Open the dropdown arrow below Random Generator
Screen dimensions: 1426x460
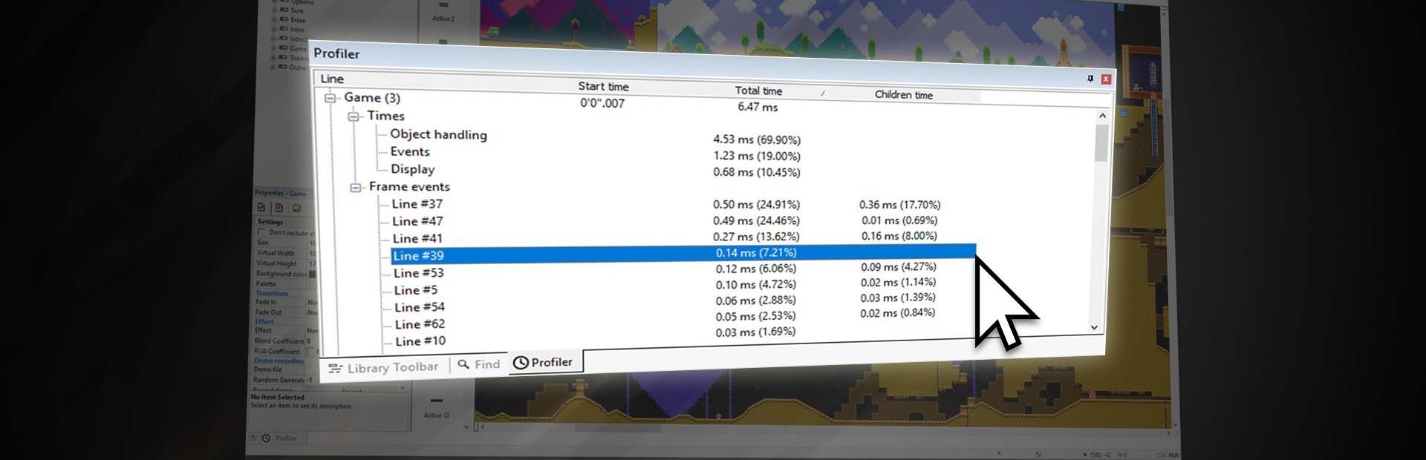[403, 388]
